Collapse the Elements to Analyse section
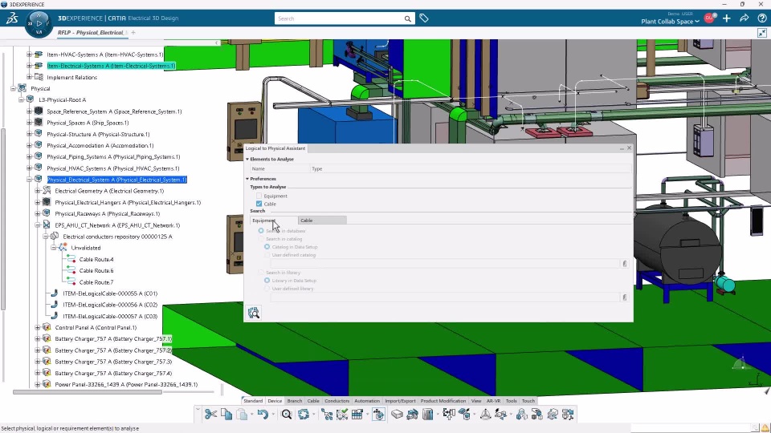This screenshot has width=771, height=433. (x=247, y=159)
